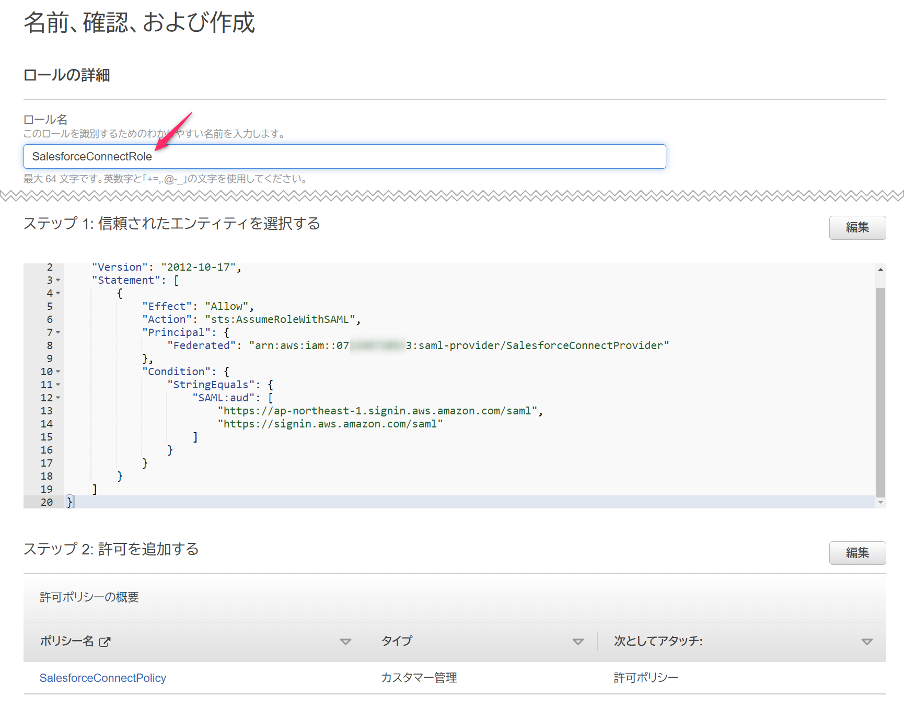
Task: Click the https://signin.aws.amazon.com/saml line
Action: coord(330,424)
